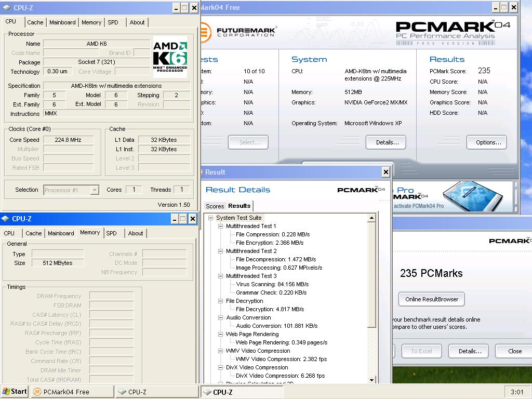Switch to CPU tab in lower CPU-Z
The width and height of the screenshot is (532, 399).
(x=9, y=233)
